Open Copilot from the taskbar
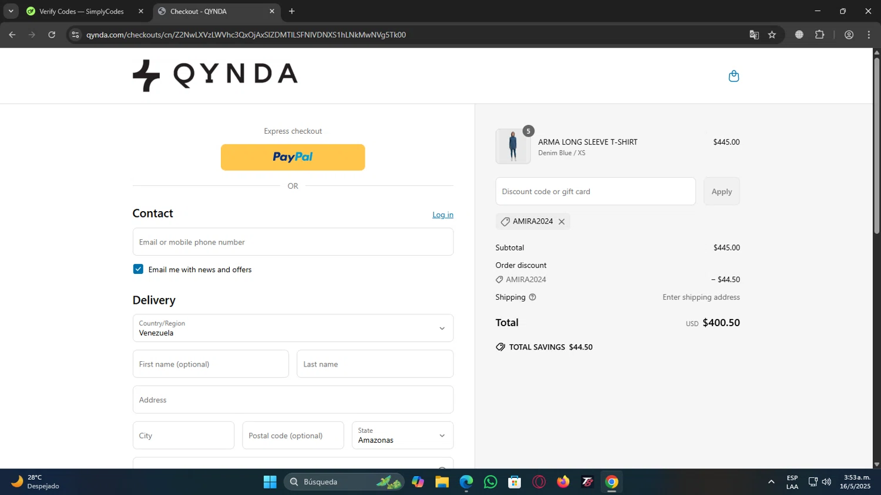Image resolution: width=881 pixels, height=495 pixels. pos(418,482)
